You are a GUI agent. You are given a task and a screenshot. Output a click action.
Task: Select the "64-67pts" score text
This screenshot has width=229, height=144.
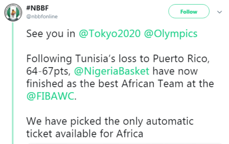point(48,71)
